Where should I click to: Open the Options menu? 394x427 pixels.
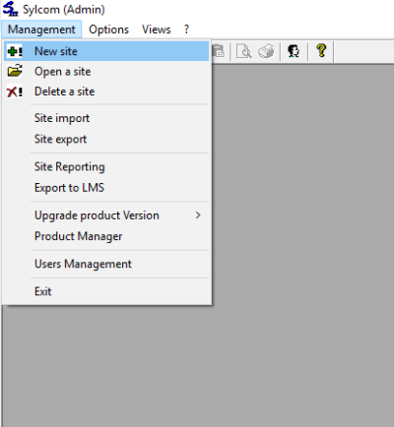(108, 30)
